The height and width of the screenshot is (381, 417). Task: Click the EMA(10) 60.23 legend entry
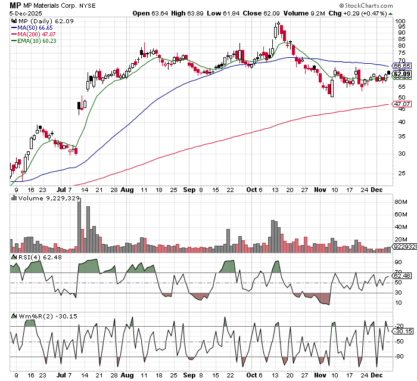[x=37, y=41]
